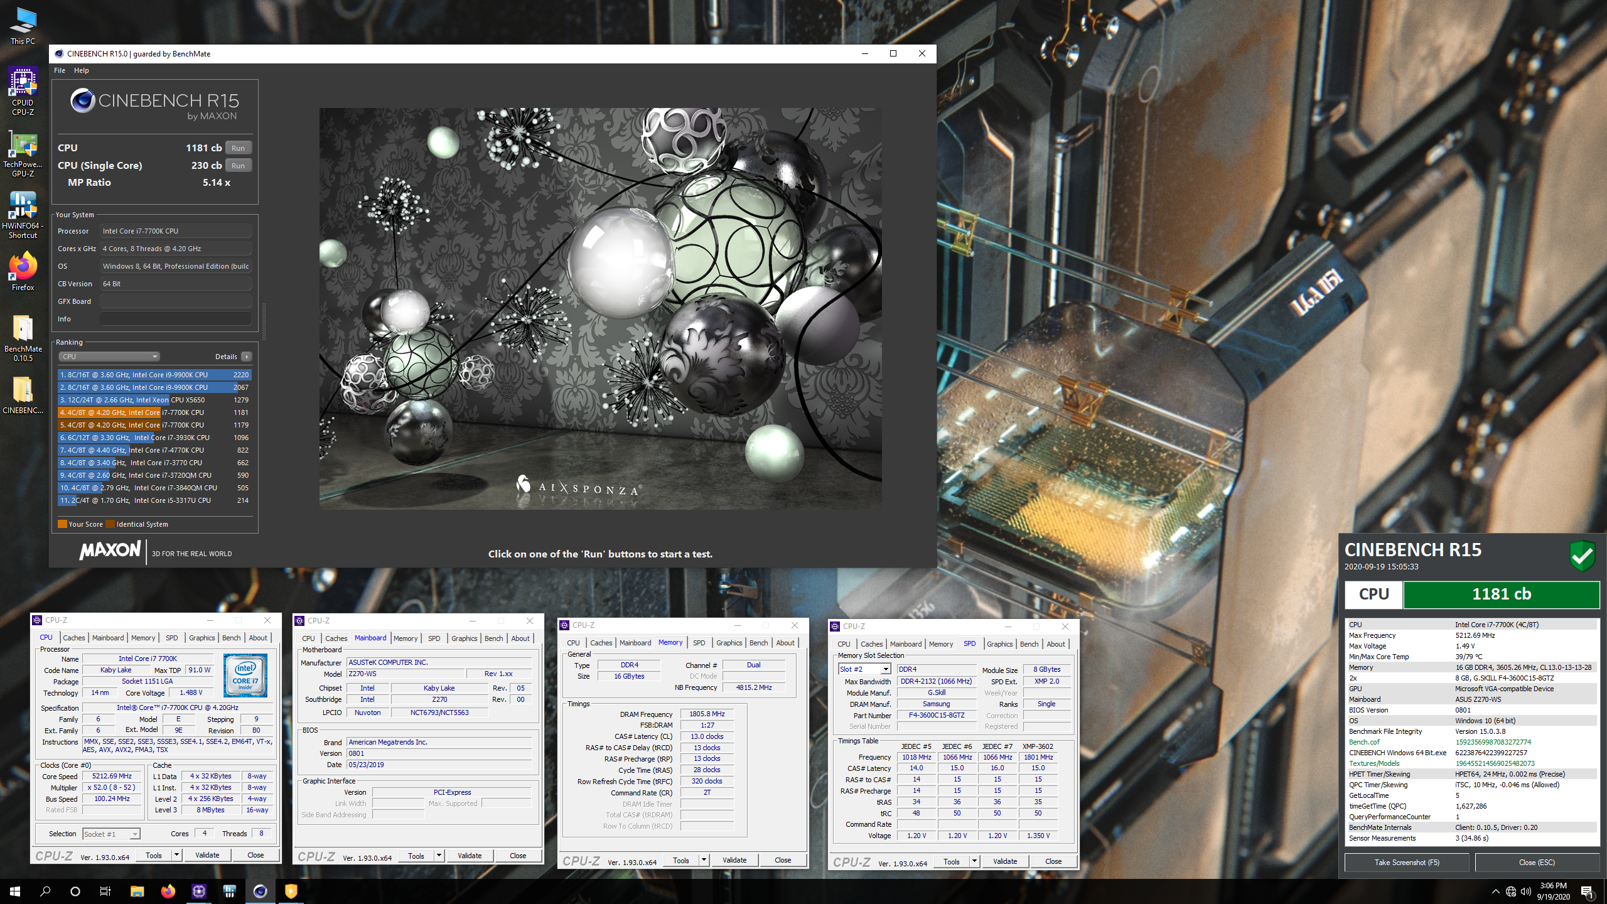1607x904 pixels.
Task: Open Tools dropdown arrow in first CPU-Z
Action: 176,855
